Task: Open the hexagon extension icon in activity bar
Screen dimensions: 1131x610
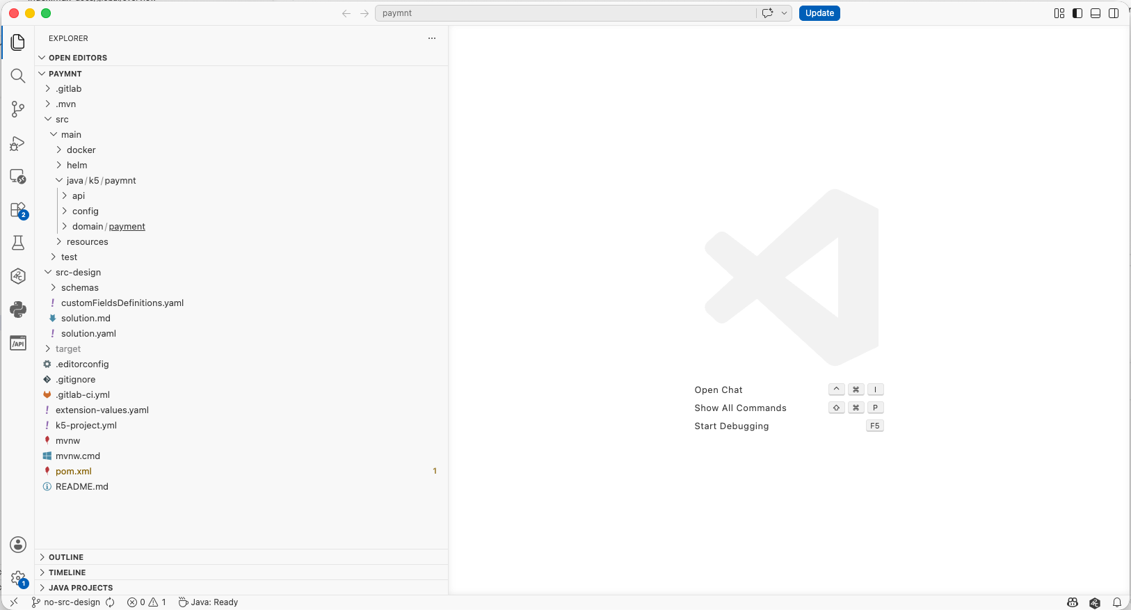Action: 18,276
